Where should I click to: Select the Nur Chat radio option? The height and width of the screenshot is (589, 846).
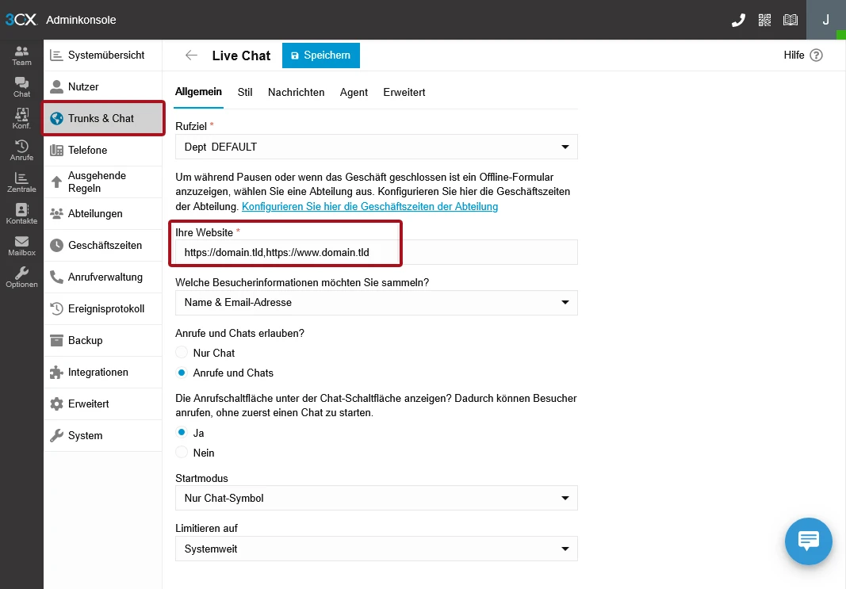point(182,353)
